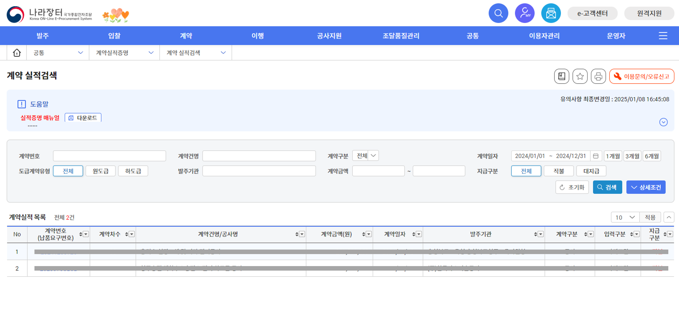Open calendar icon for 계약일자
The image size is (679, 313).
(596, 156)
